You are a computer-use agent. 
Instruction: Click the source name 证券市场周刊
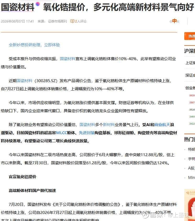pos(57,21)
